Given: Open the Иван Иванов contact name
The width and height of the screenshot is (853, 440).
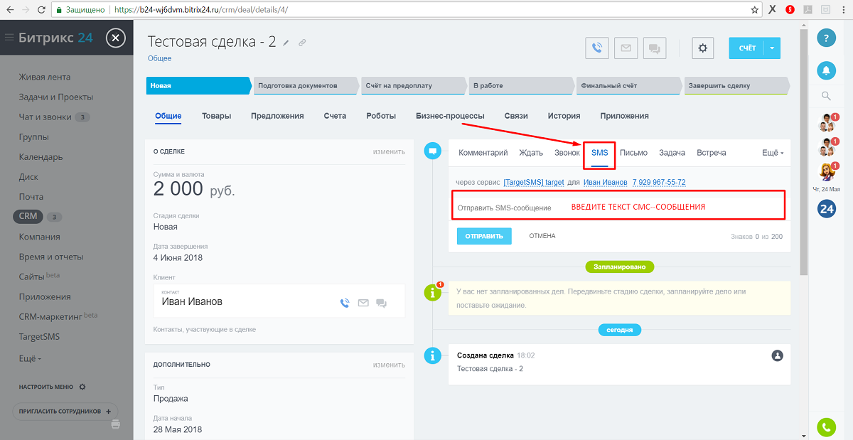Looking at the screenshot, I should point(192,301).
